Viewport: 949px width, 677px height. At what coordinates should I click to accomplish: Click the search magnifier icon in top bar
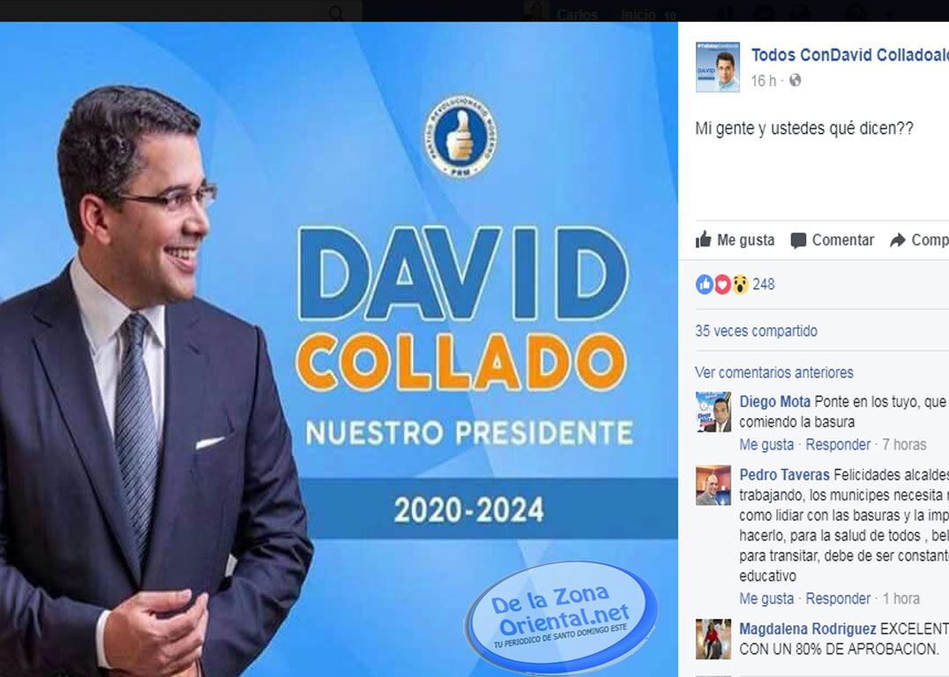(337, 12)
